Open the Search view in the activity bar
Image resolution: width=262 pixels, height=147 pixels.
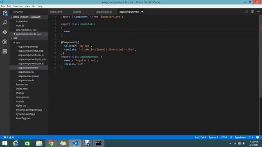[x=5, y=22]
